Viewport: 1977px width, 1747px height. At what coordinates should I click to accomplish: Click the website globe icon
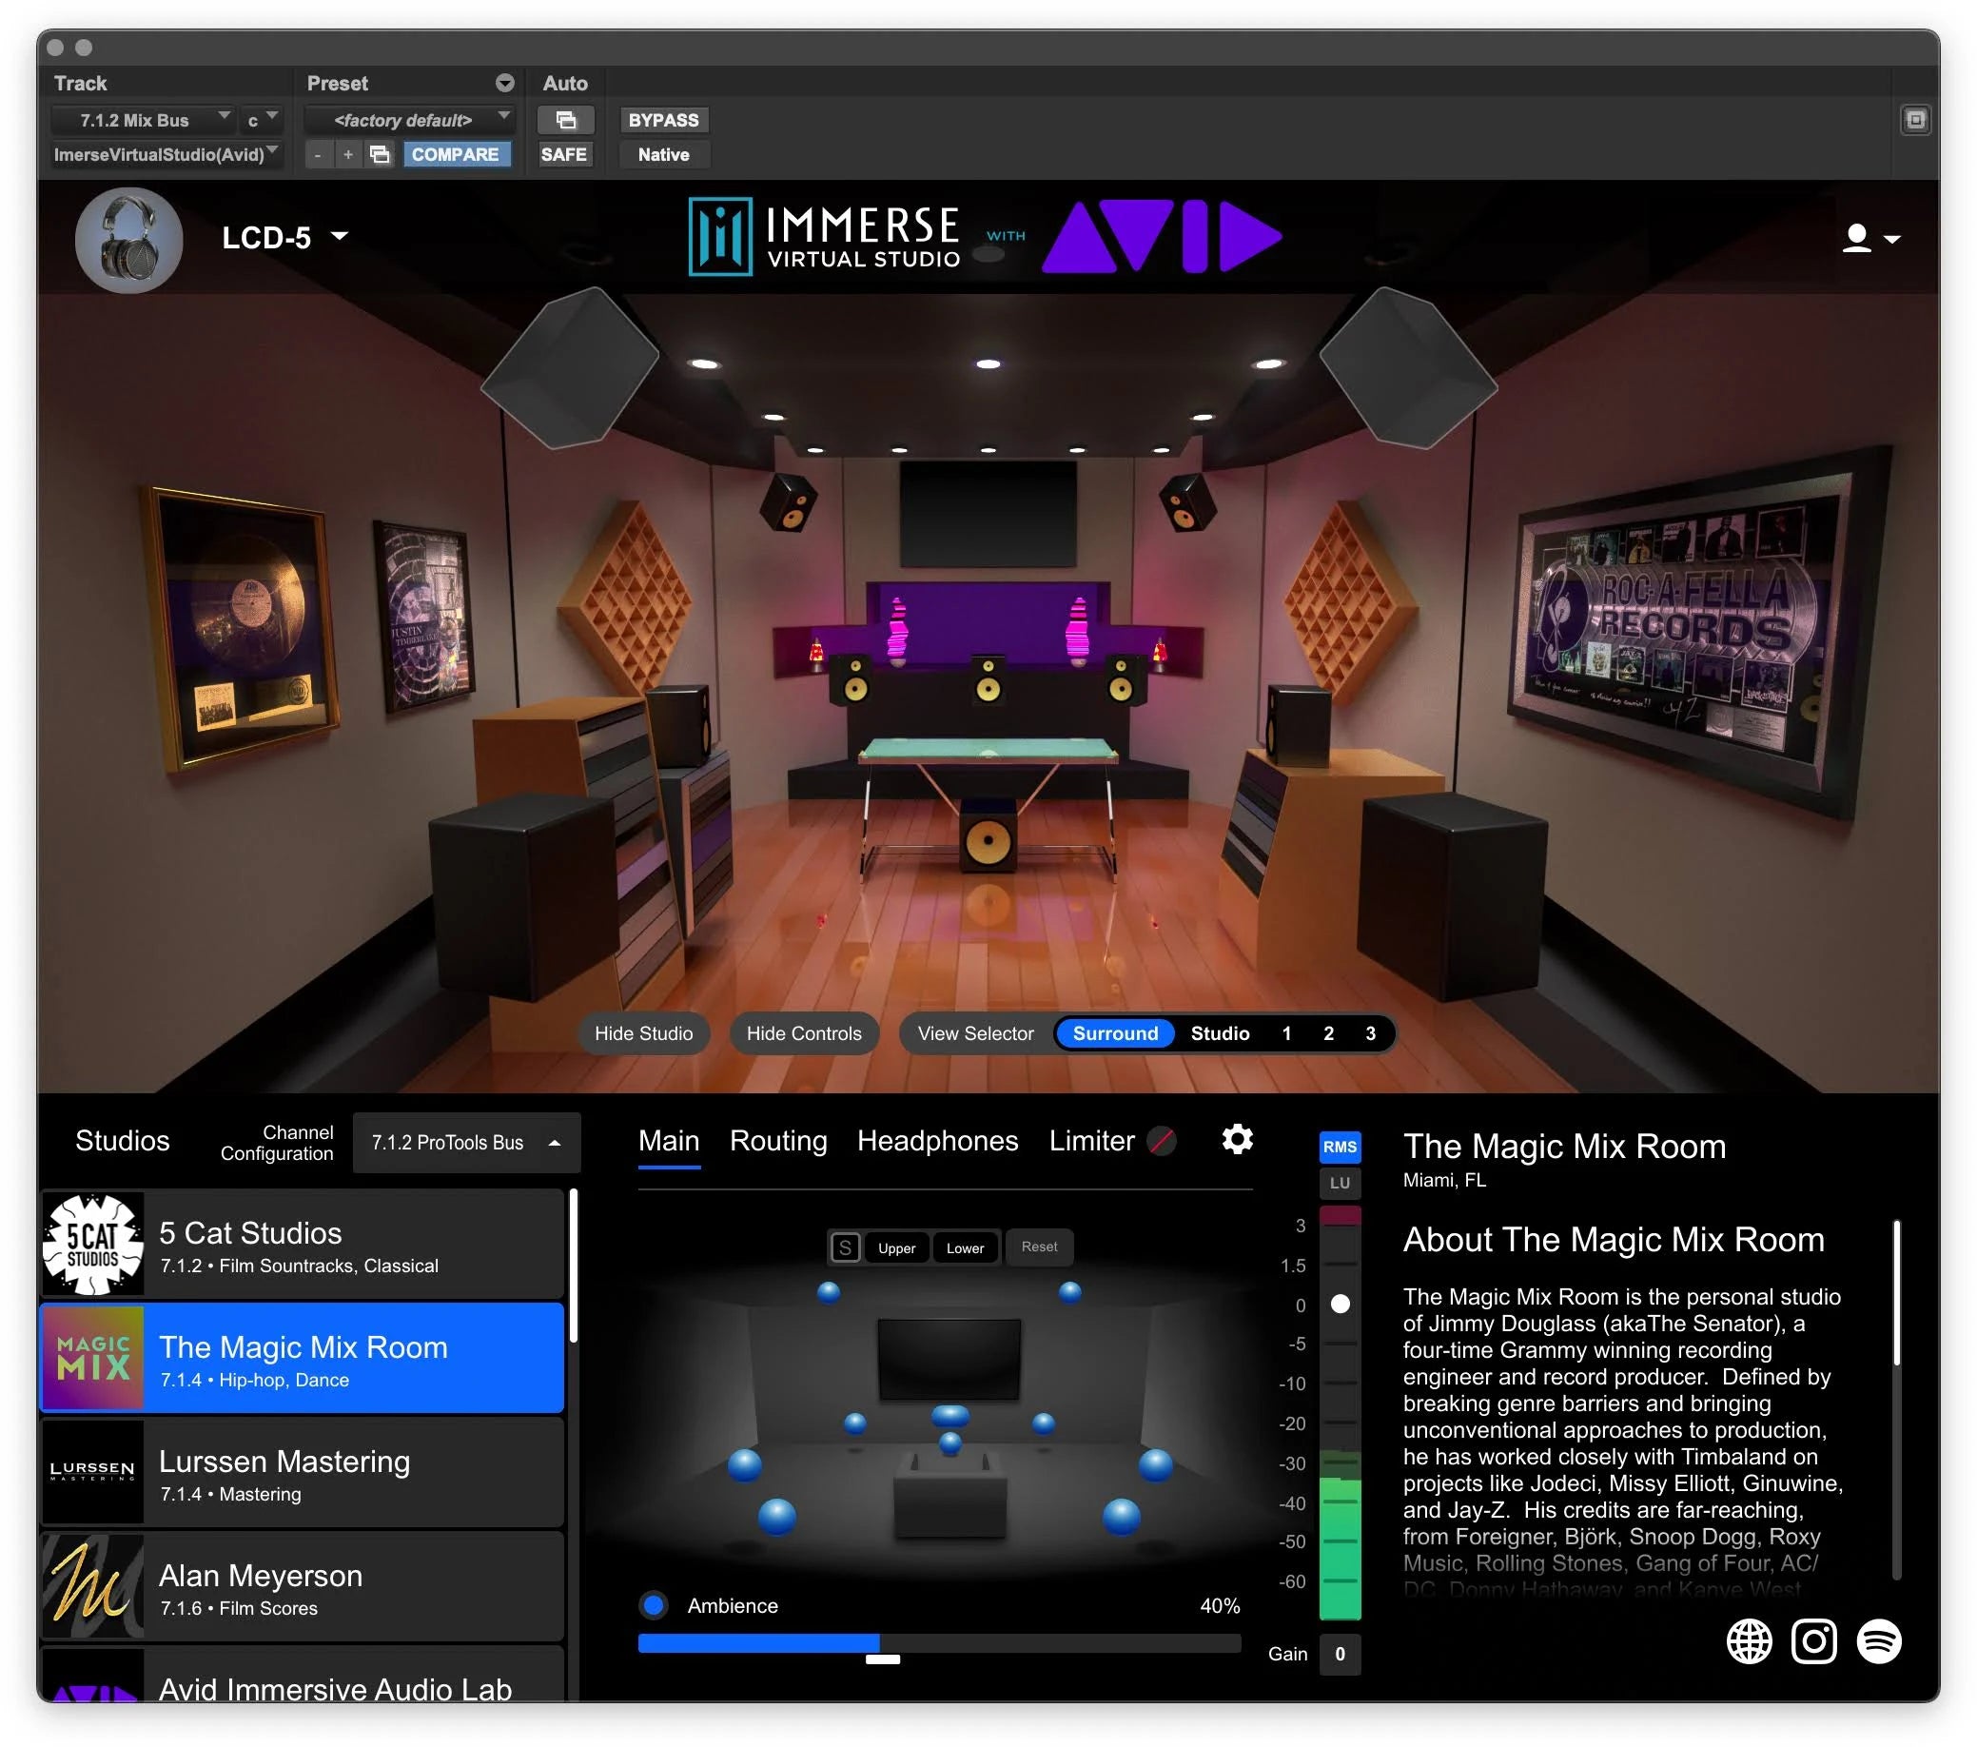click(1750, 1640)
